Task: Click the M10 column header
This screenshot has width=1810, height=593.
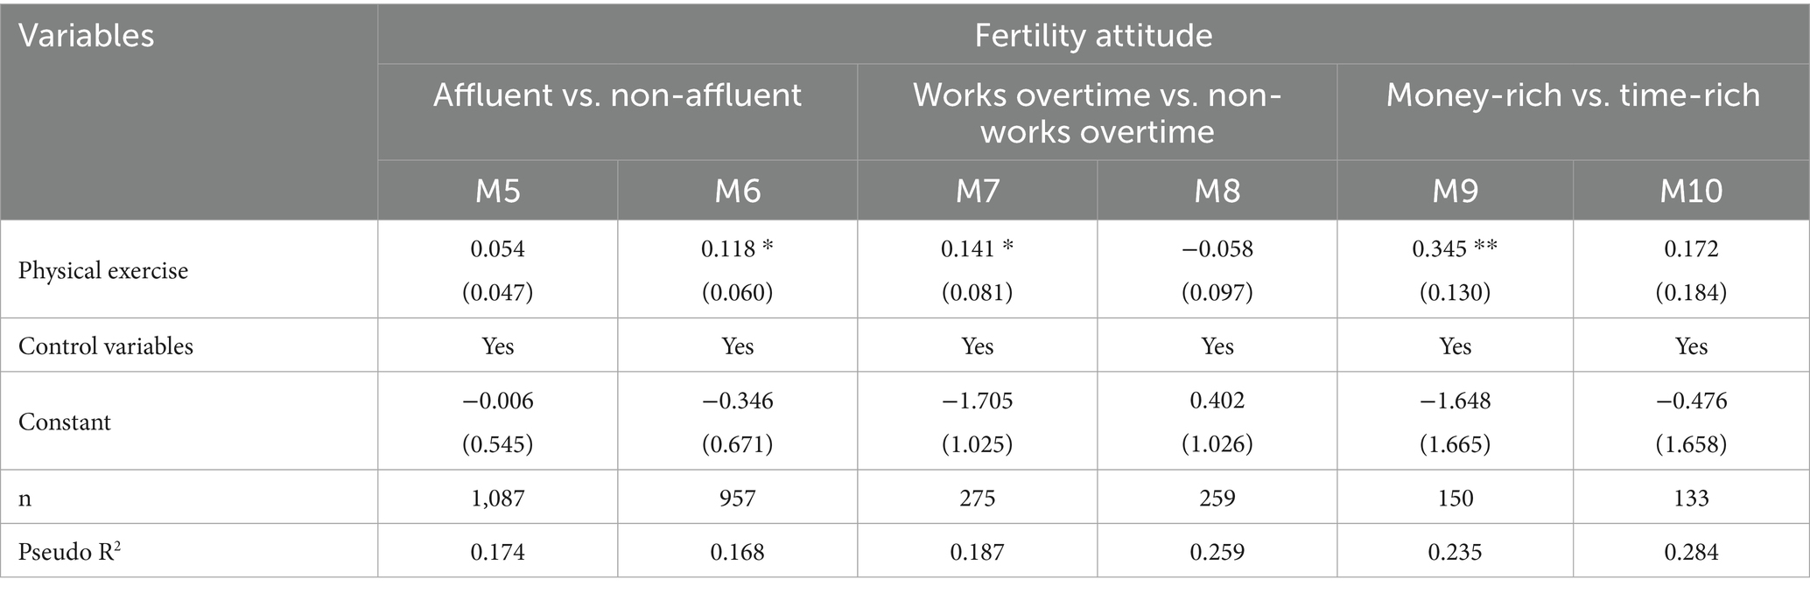Action: [1691, 191]
